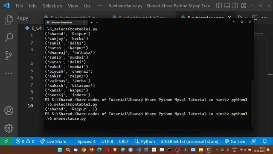Click the editor minimap

tap(261, 35)
